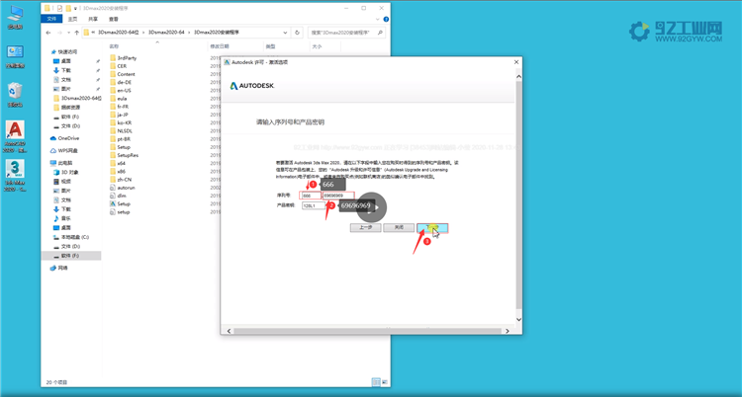
Task: Click the 3Dsmax2020-64位 breadcrumb in address bar
Action: point(119,33)
